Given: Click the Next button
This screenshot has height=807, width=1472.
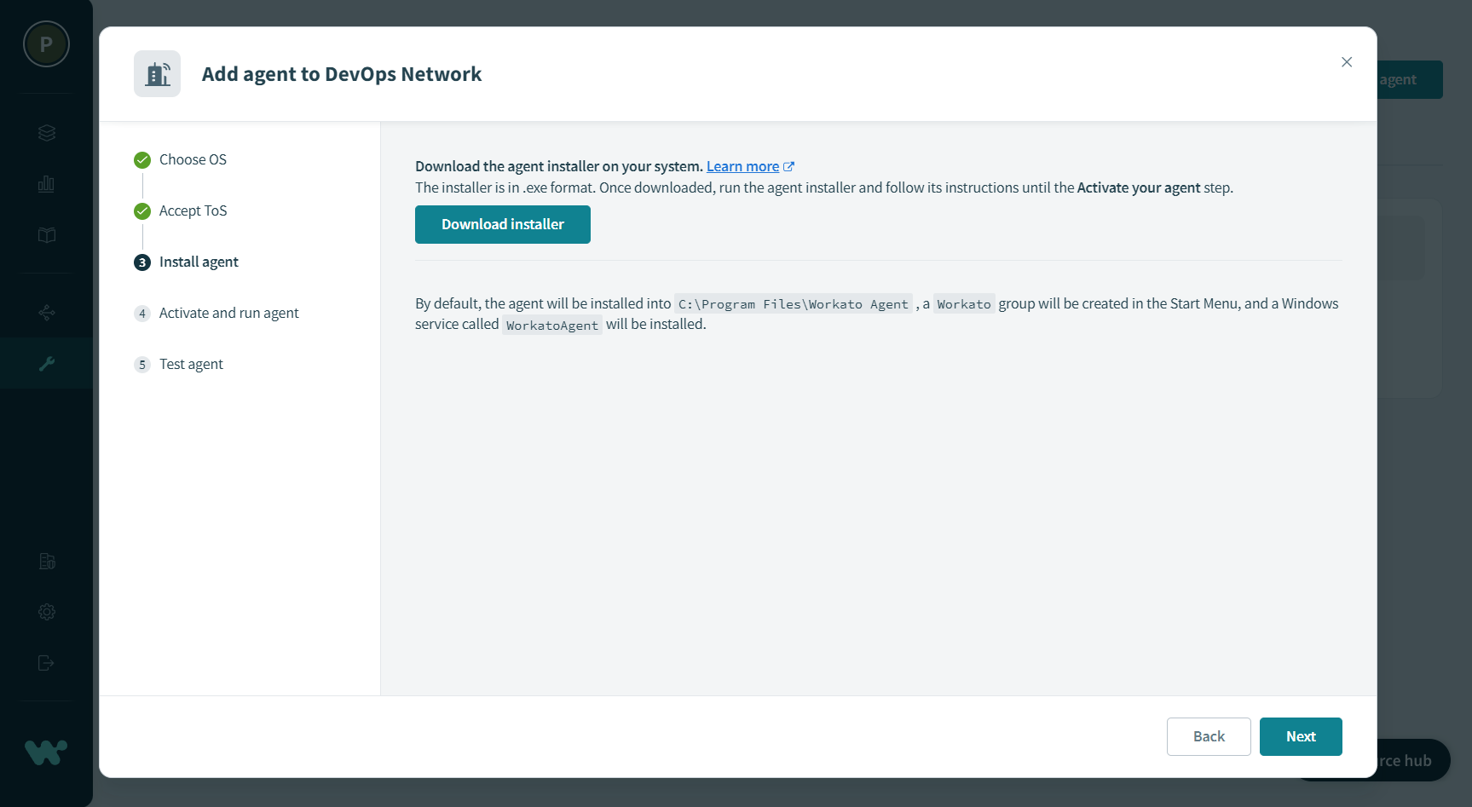Looking at the screenshot, I should click(1300, 736).
